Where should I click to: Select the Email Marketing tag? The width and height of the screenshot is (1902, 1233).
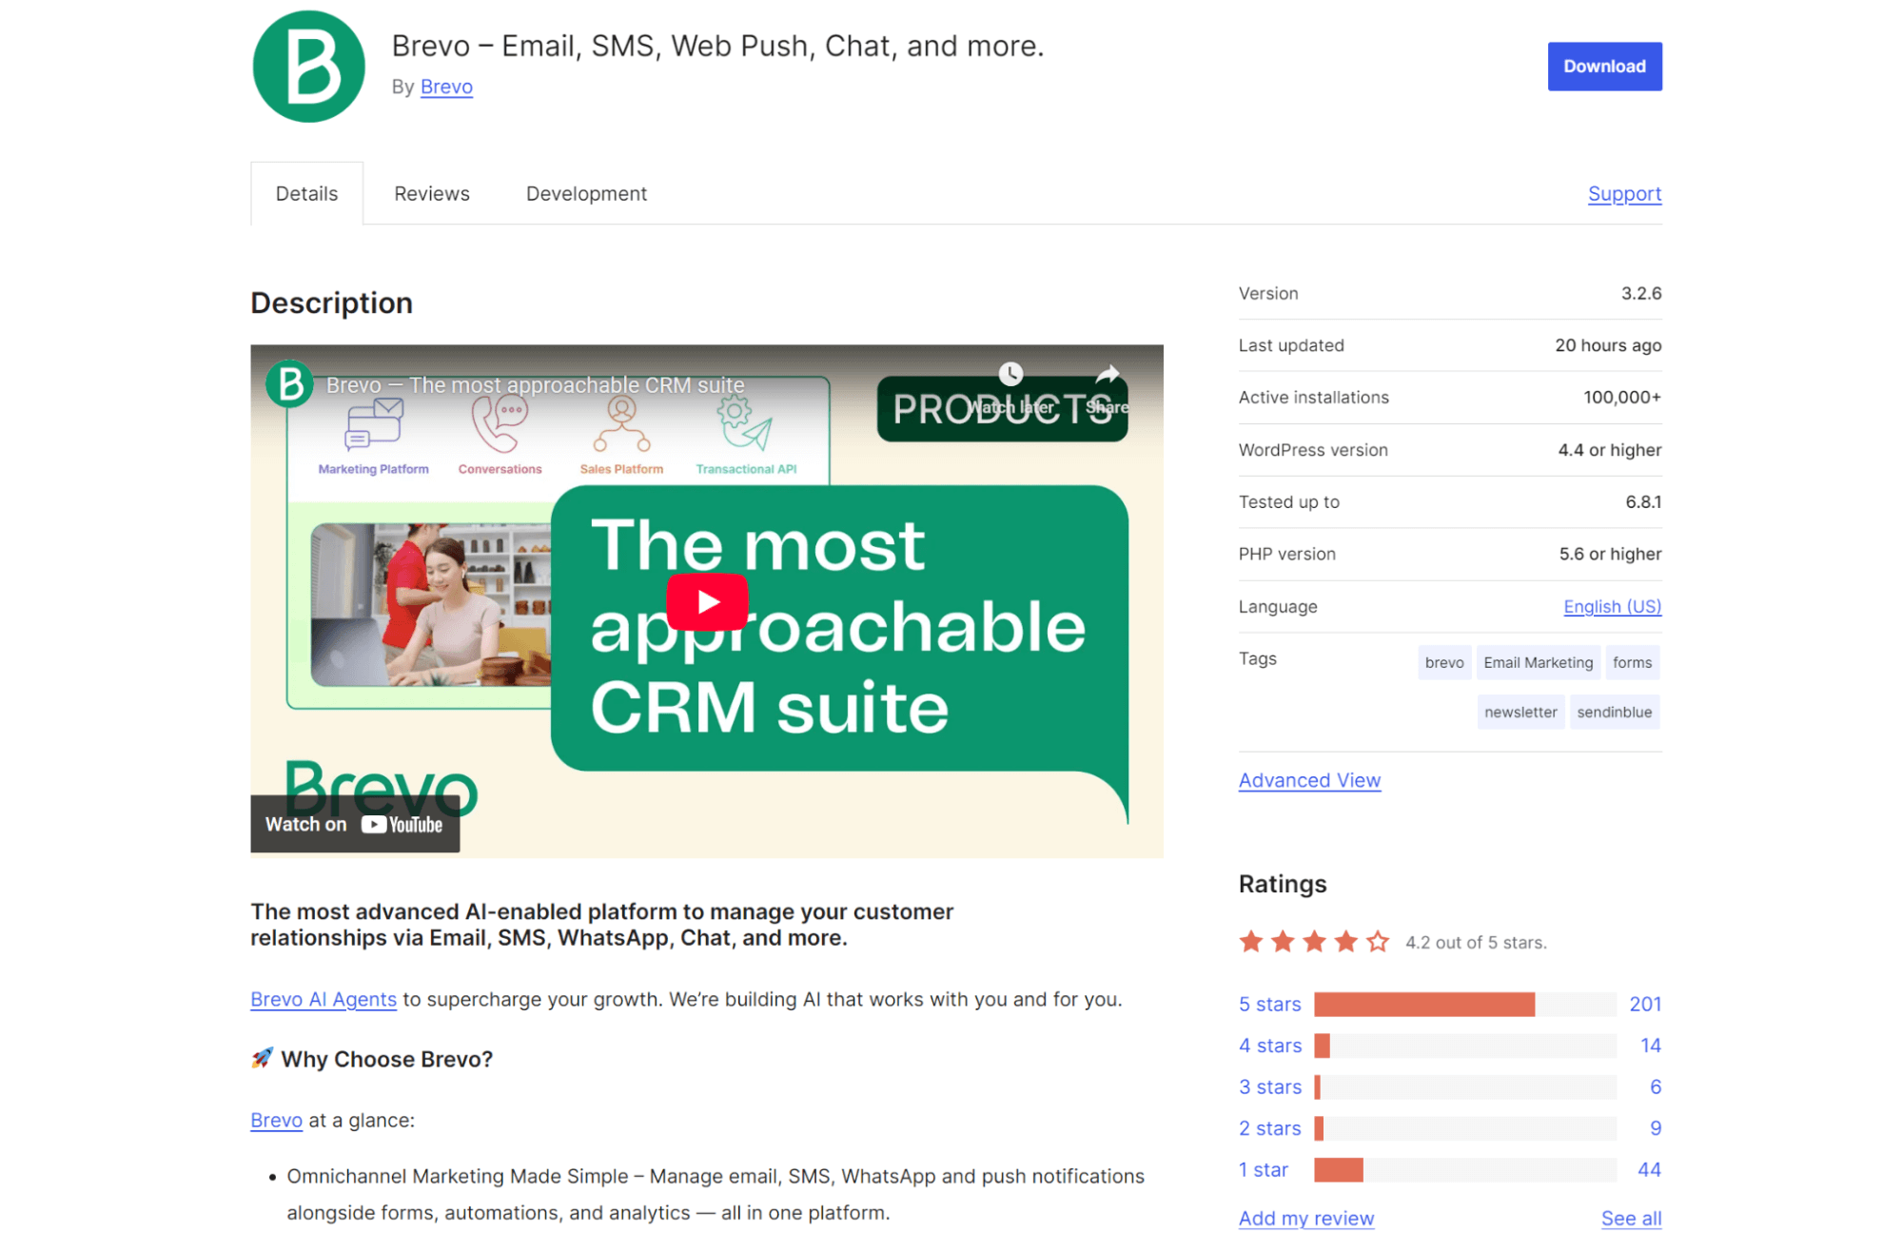1538,662
